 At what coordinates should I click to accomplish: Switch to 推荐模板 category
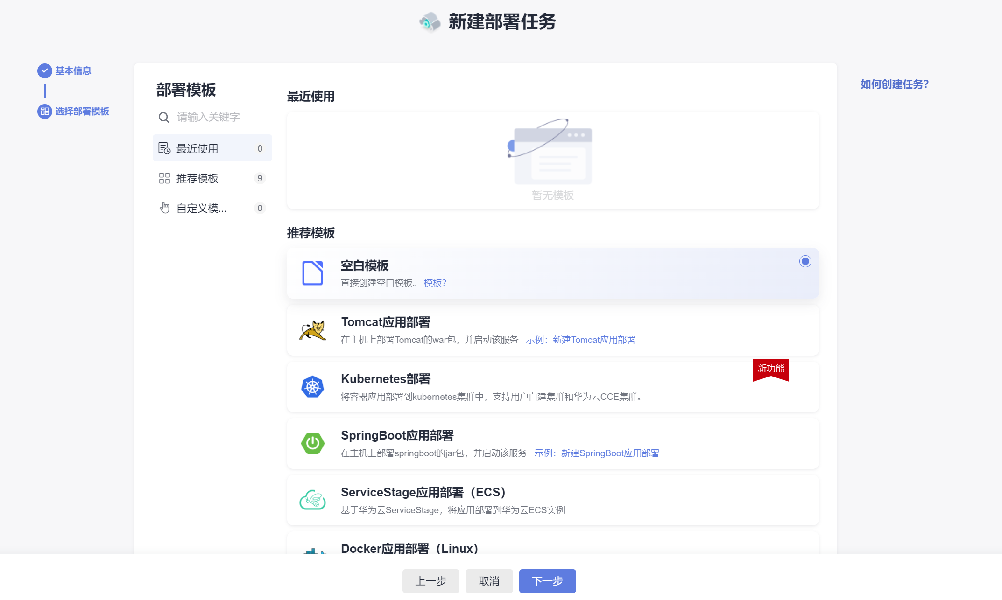[x=212, y=178]
